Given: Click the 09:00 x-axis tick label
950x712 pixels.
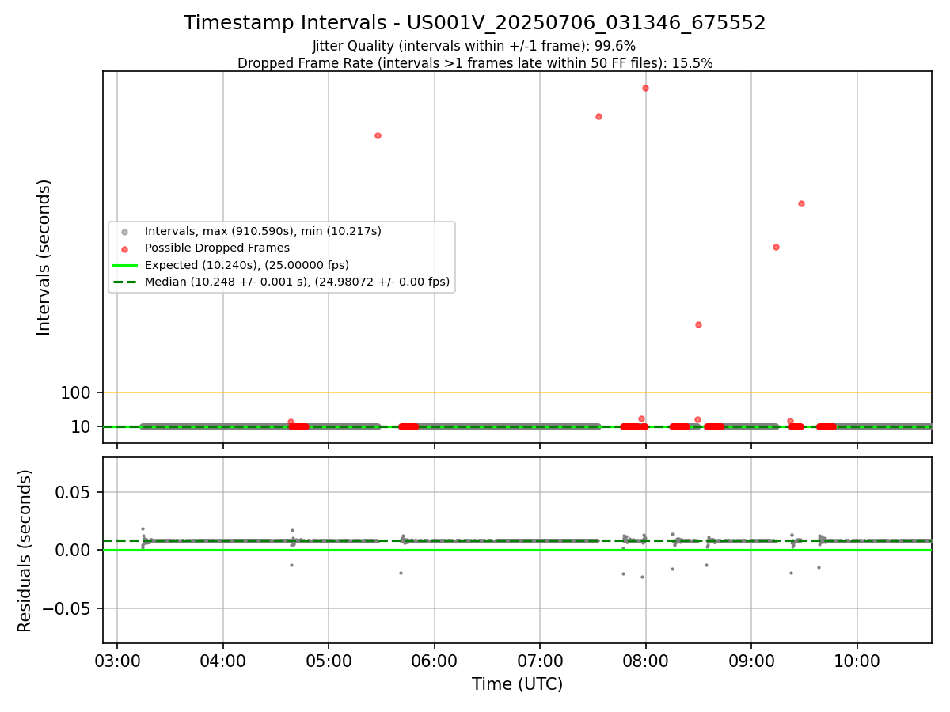Looking at the screenshot, I should click(x=751, y=661).
